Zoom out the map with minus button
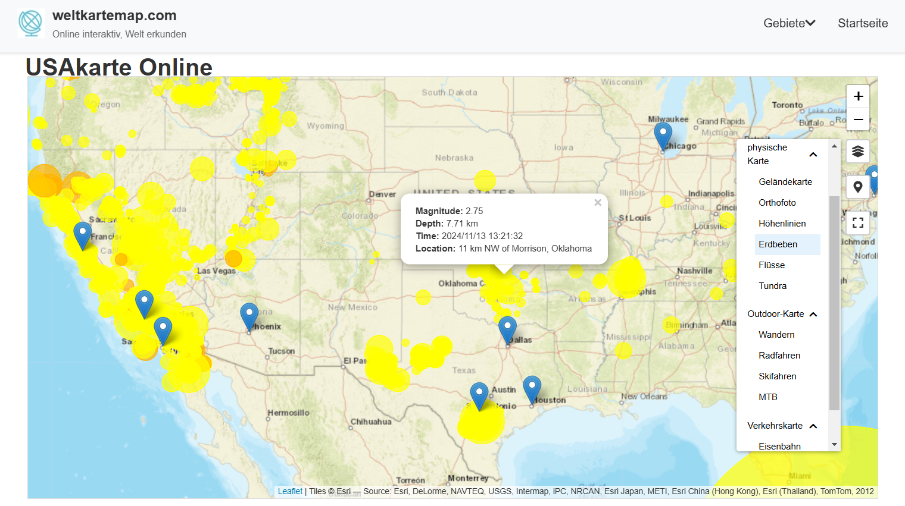 [858, 120]
